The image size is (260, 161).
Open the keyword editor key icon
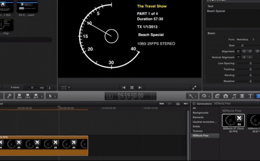click(9, 96)
